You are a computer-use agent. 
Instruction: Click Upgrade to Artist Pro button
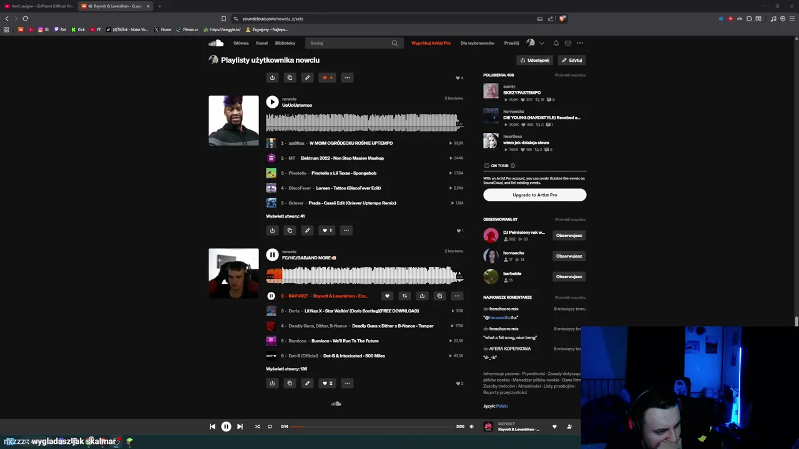pos(534,195)
